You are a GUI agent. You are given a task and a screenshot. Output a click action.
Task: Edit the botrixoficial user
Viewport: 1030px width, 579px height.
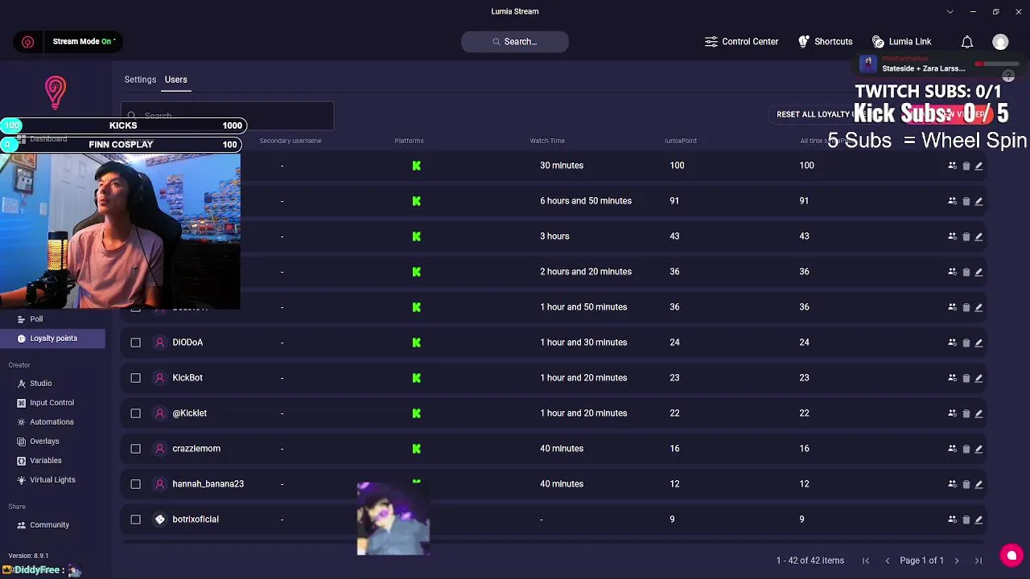(978, 519)
